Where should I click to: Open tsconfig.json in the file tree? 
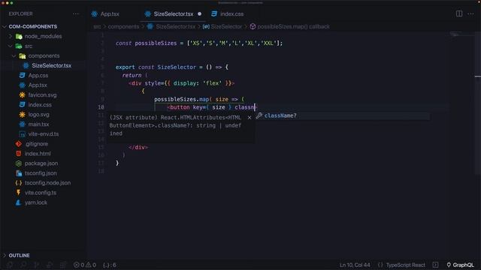click(41, 173)
